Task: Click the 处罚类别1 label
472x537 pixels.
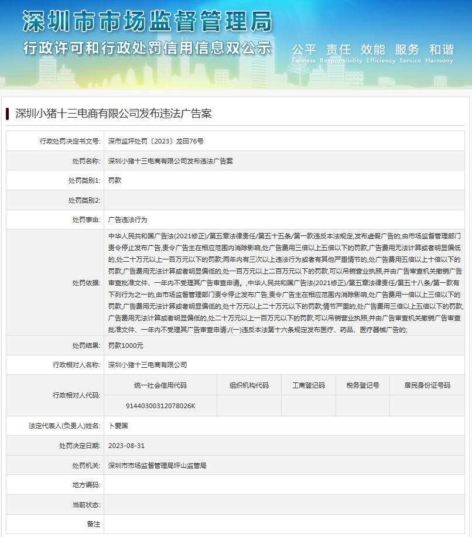Action: [84, 180]
